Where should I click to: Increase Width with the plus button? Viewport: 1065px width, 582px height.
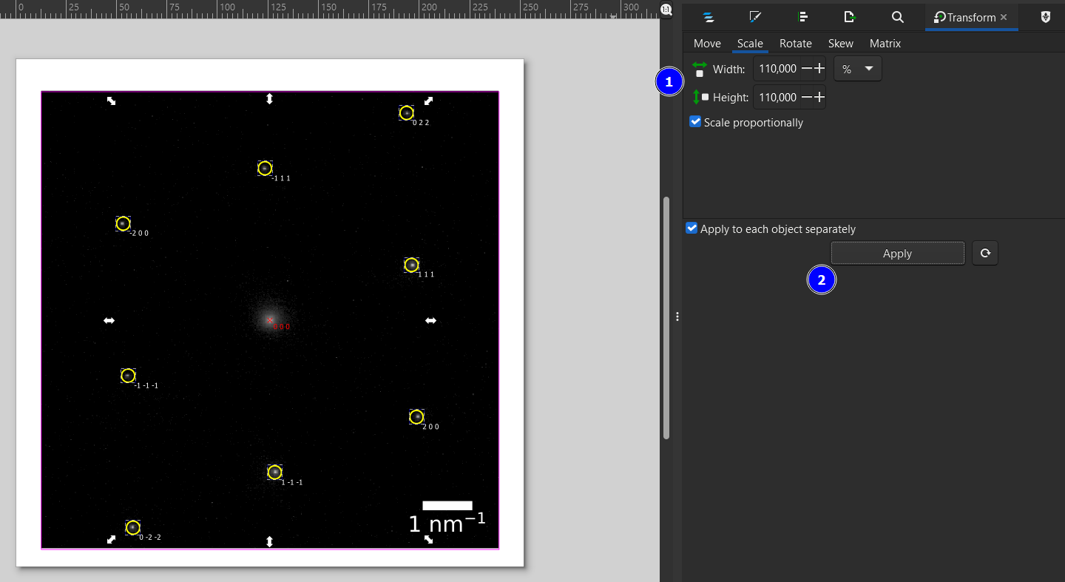pos(819,69)
